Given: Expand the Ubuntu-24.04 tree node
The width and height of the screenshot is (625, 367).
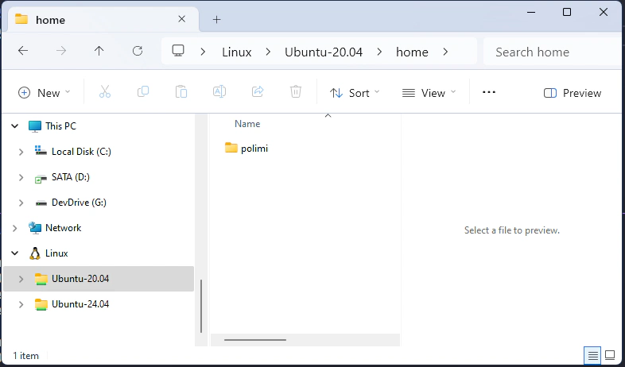Looking at the screenshot, I should coord(21,304).
